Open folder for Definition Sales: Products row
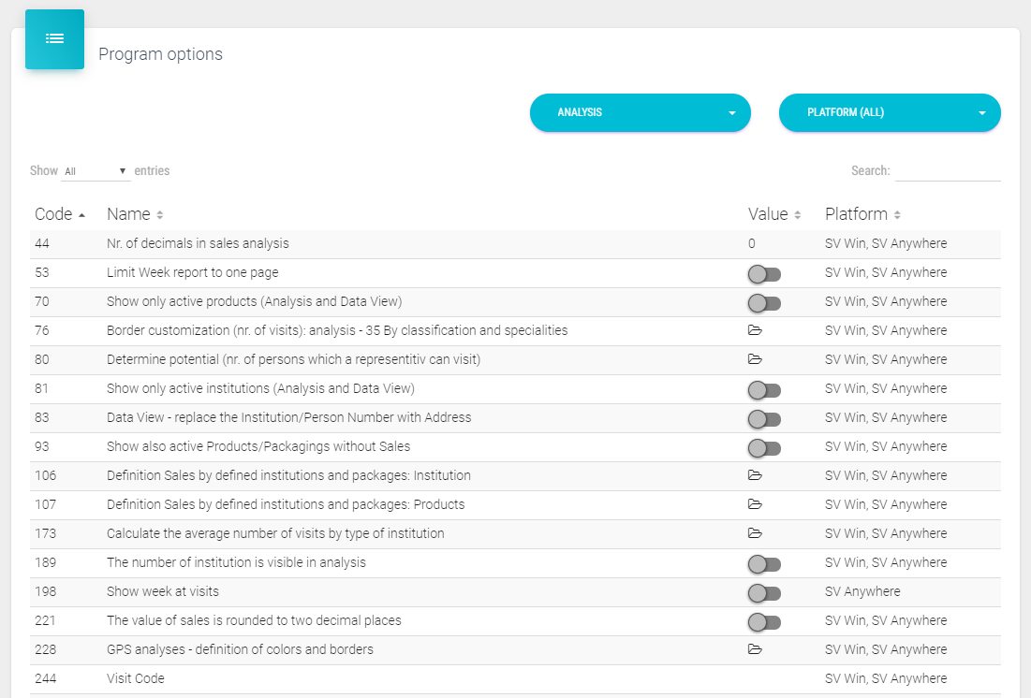This screenshot has width=1031, height=698. [x=755, y=504]
